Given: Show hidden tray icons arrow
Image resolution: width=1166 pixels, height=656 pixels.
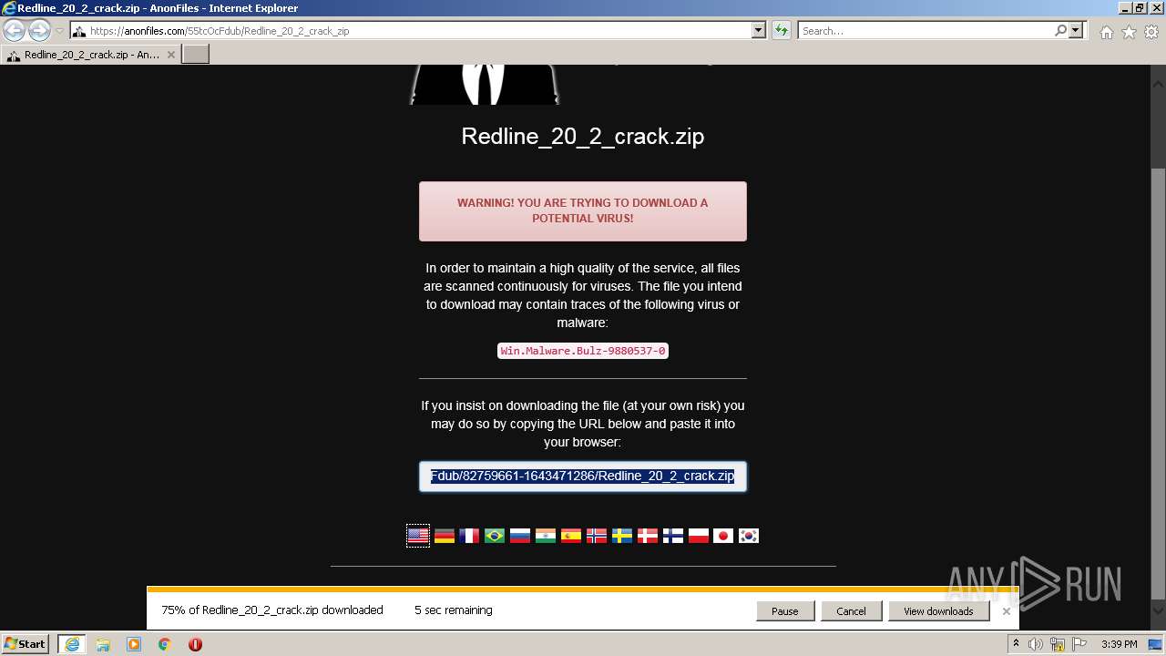Looking at the screenshot, I should (1016, 644).
